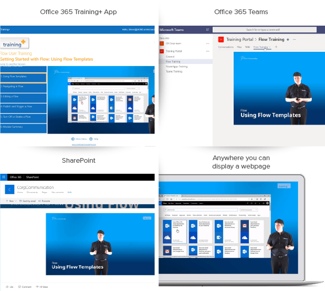Open the General channel in Teams
Screen dimensions: 325x291
tap(170, 57)
